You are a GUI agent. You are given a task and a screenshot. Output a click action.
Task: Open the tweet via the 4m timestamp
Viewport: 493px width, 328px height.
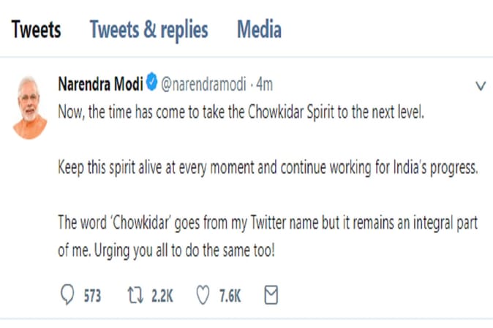click(264, 85)
